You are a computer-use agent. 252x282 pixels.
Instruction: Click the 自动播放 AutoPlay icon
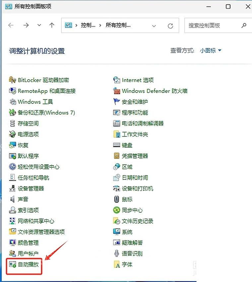tap(12, 264)
